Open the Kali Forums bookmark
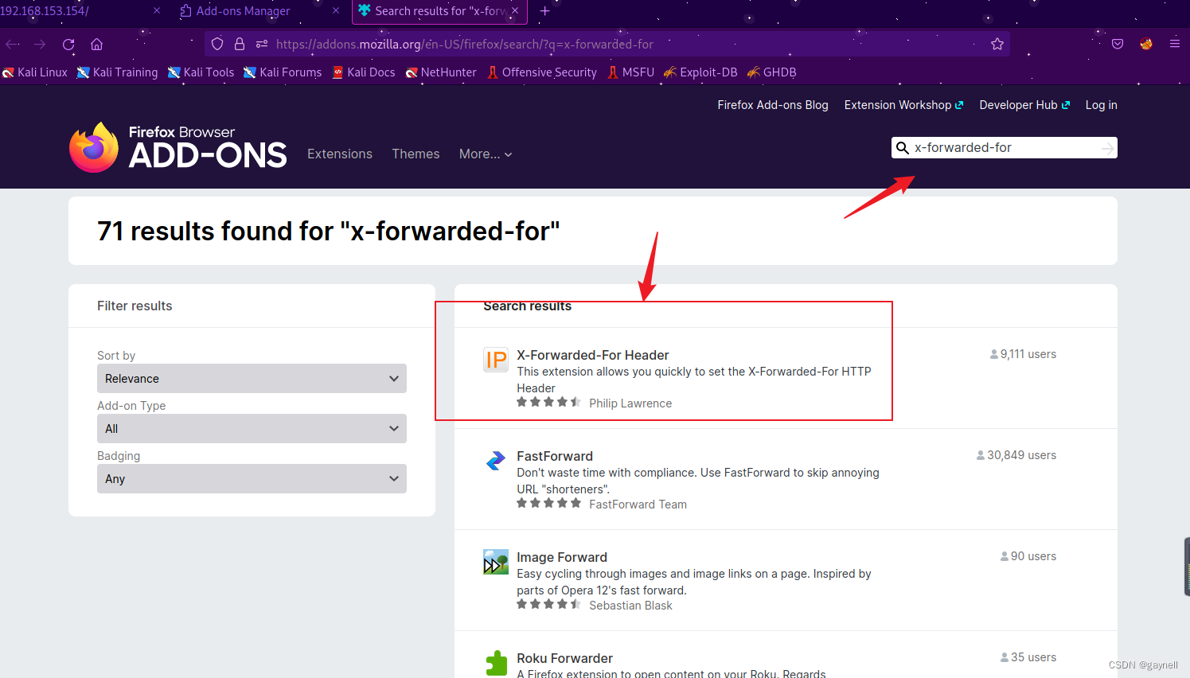 [283, 72]
